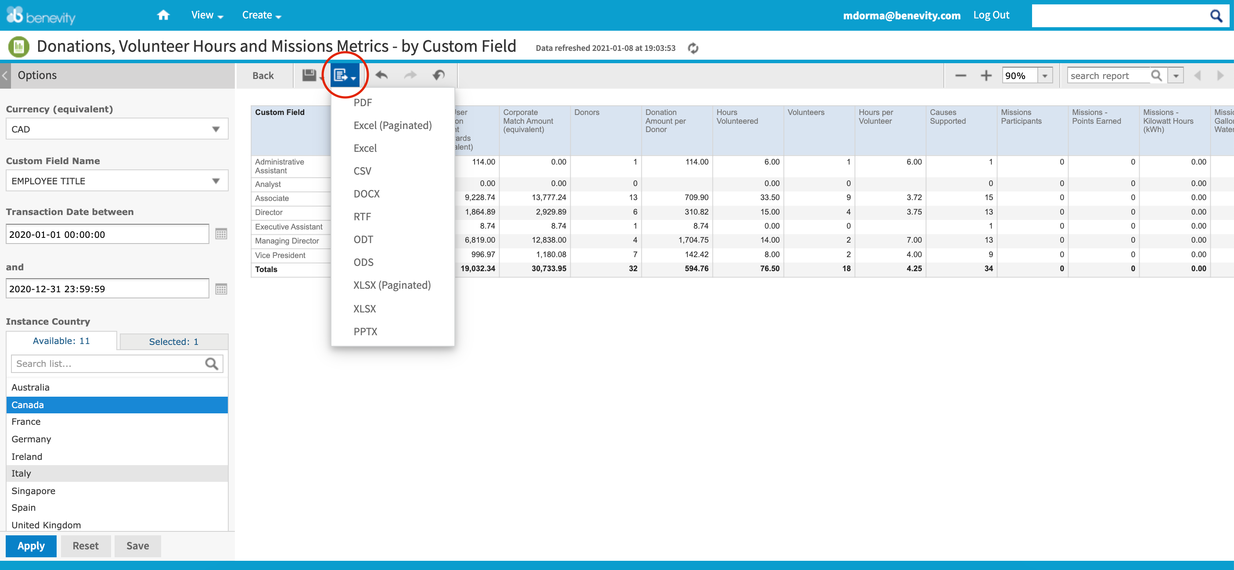1234x570 pixels.
Task: Click the undo arrow icon
Action: click(381, 75)
